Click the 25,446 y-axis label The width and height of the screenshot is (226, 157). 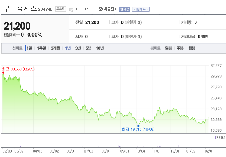216,98
